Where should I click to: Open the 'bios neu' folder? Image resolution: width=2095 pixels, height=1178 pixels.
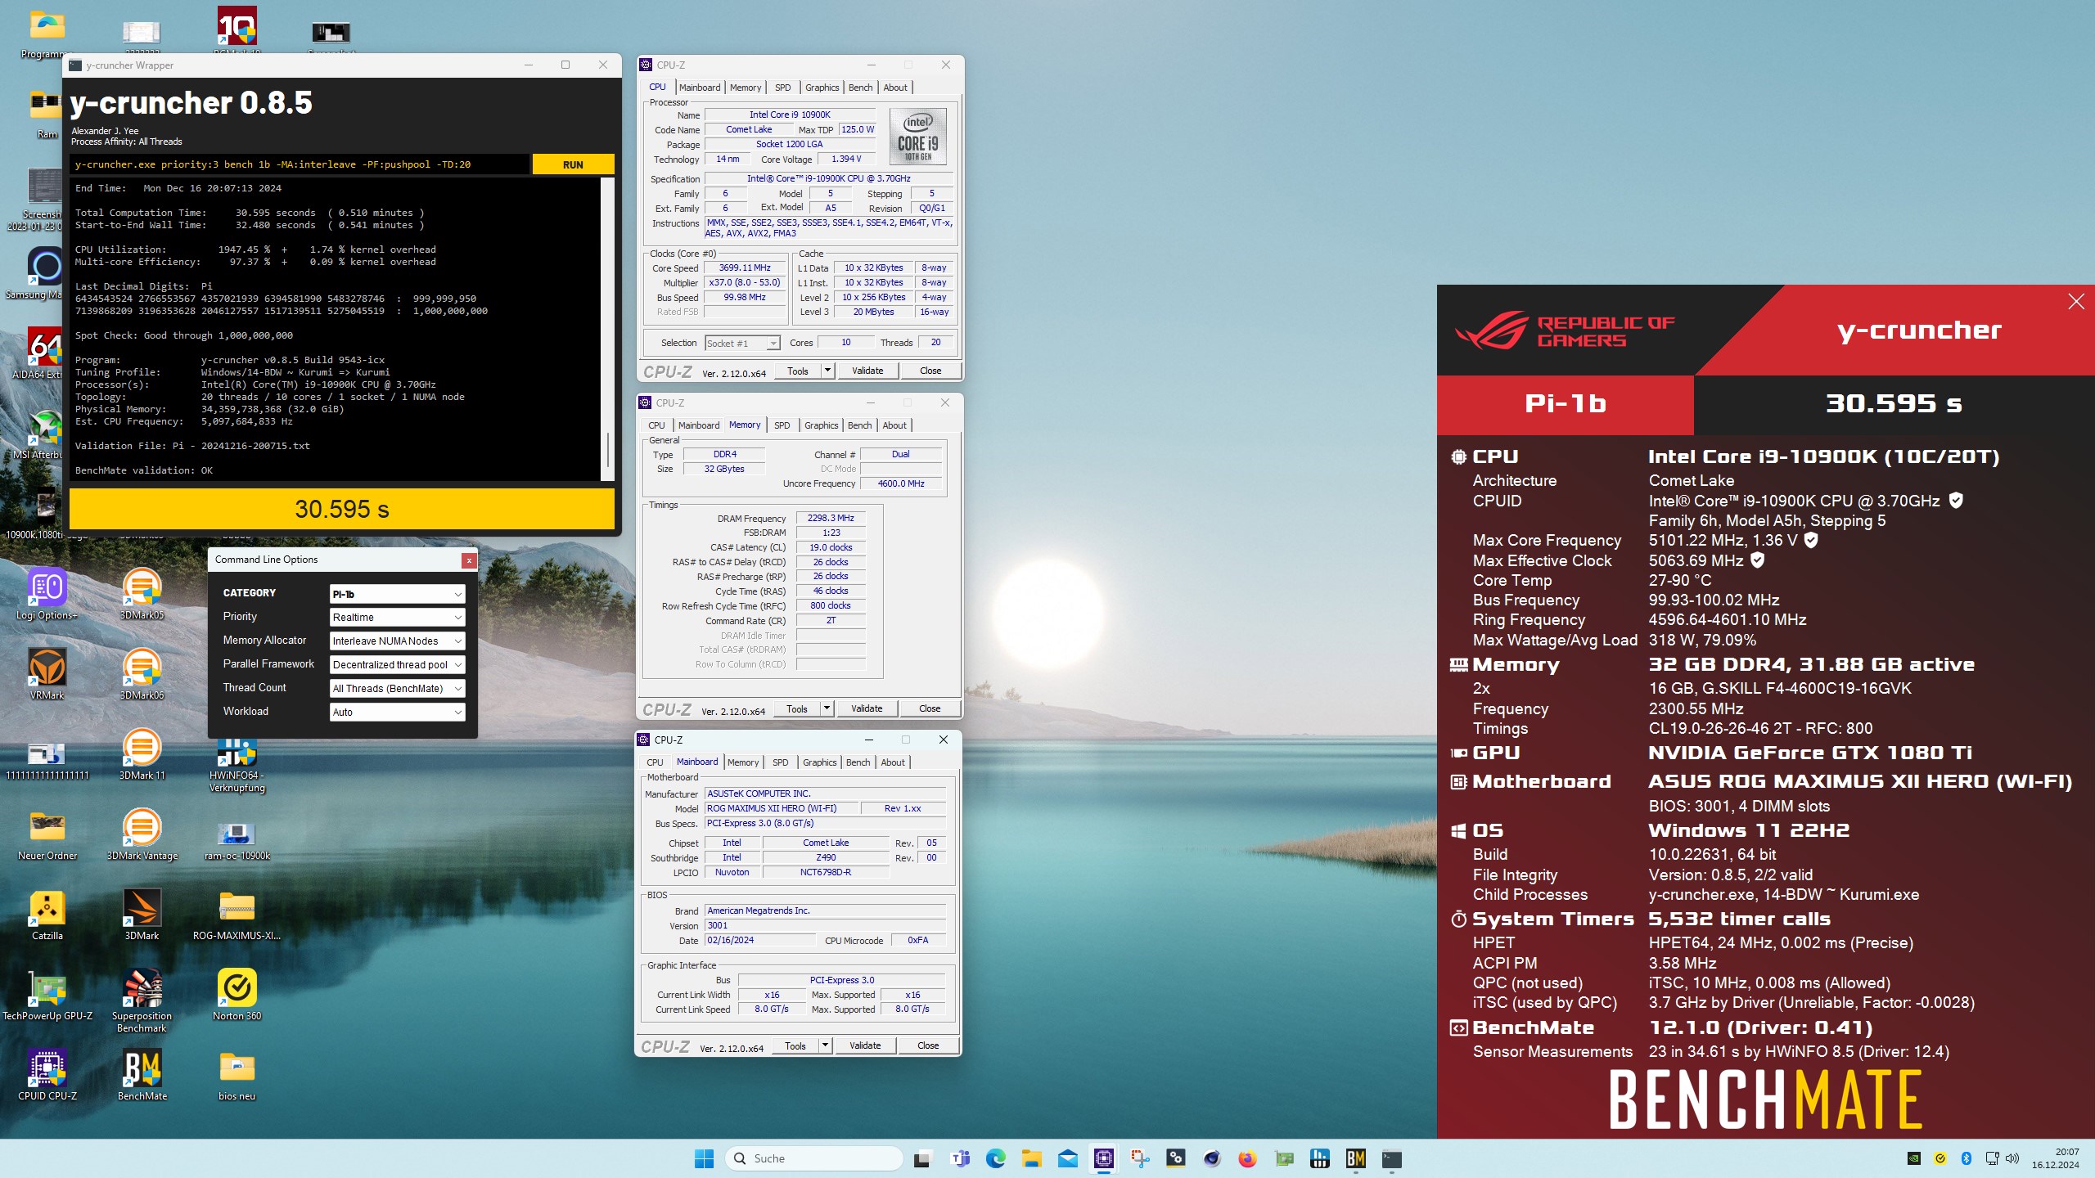point(237,1075)
